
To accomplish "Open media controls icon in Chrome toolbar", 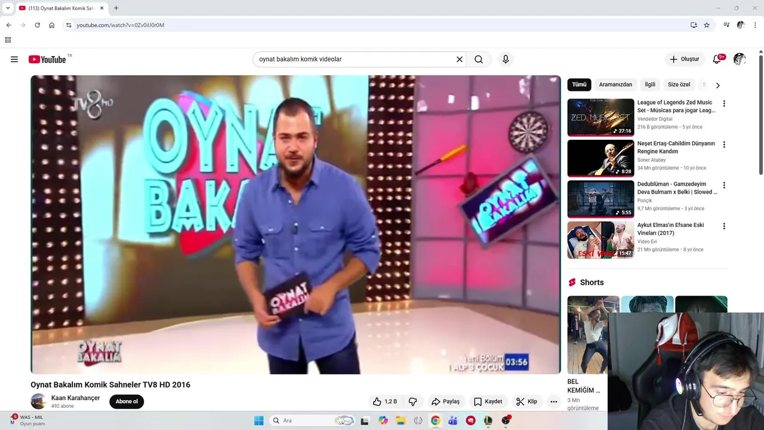I will click(726, 25).
